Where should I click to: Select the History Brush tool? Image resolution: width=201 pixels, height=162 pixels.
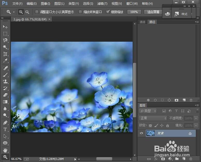click(5, 88)
